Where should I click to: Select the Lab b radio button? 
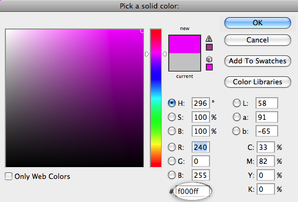tap(236, 131)
